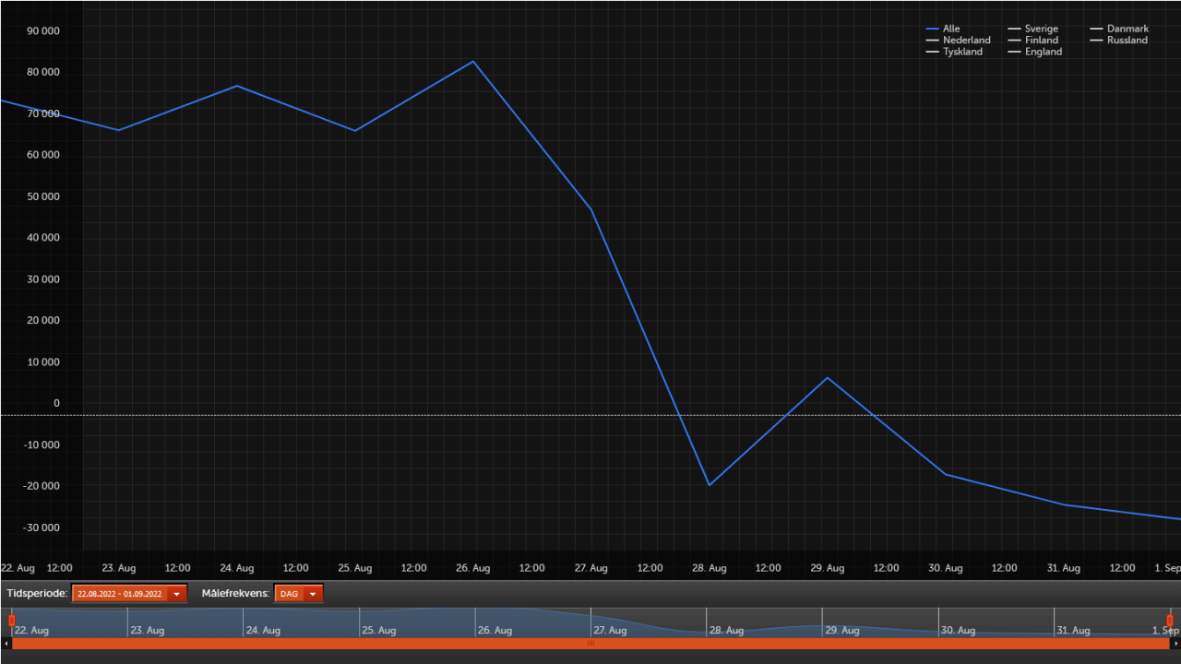Open the Målefrekvens DAG dropdown
Image resolution: width=1181 pixels, height=664 pixels.
(x=299, y=594)
